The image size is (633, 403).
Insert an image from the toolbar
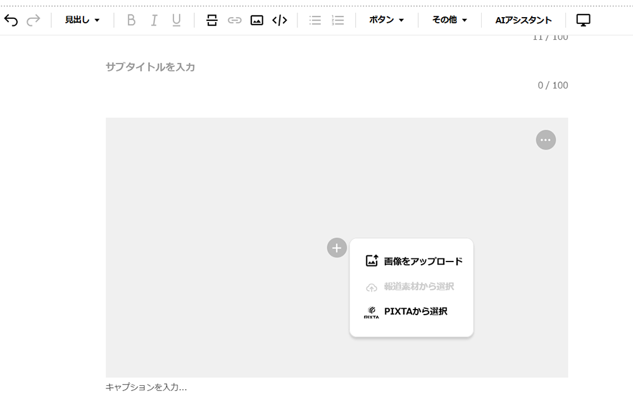257,20
